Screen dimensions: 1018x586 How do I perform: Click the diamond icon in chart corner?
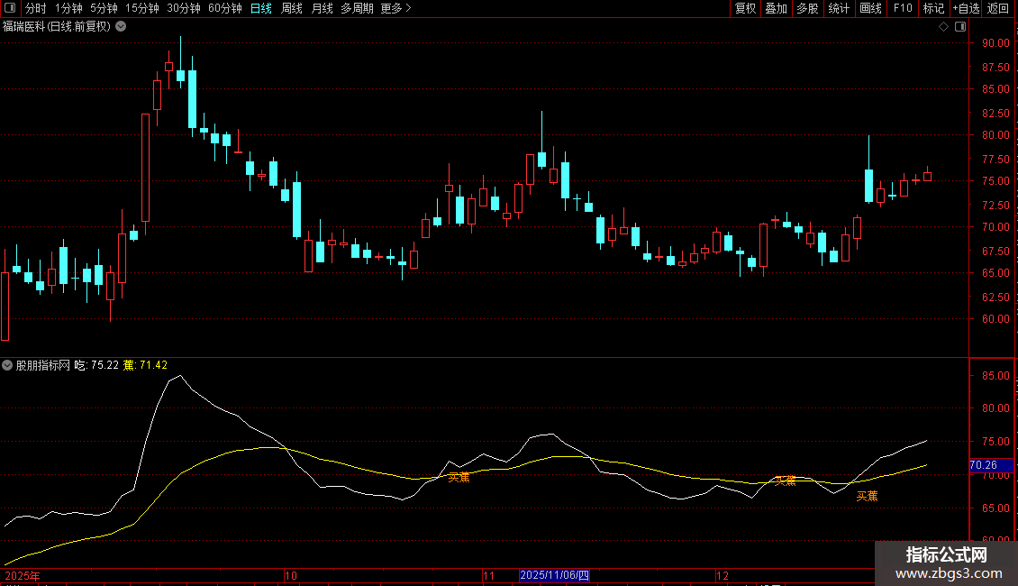(943, 27)
